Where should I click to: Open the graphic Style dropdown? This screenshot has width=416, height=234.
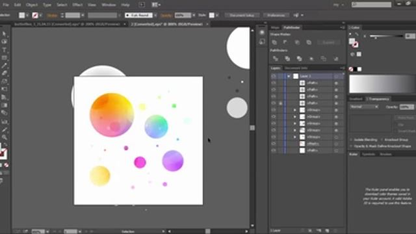217,16
